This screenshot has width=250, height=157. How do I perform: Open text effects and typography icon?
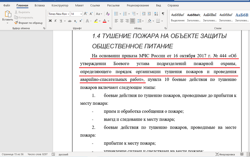(87, 21)
